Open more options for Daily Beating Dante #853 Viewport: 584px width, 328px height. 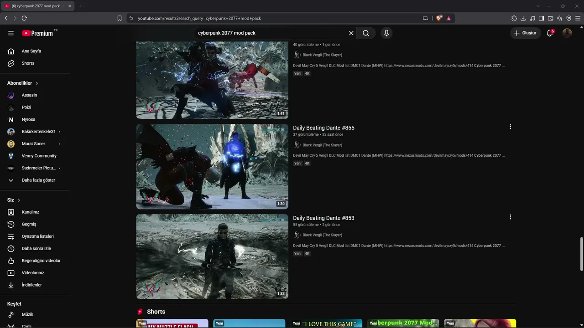510,217
